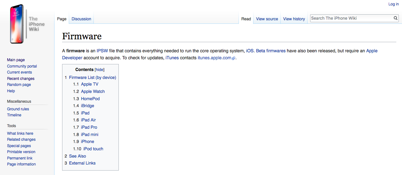Click What links here tool

(x=20, y=133)
